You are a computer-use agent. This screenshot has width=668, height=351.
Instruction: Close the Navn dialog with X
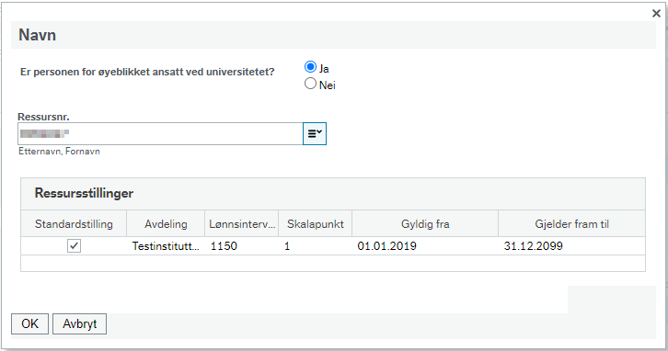(x=656, y=14)
